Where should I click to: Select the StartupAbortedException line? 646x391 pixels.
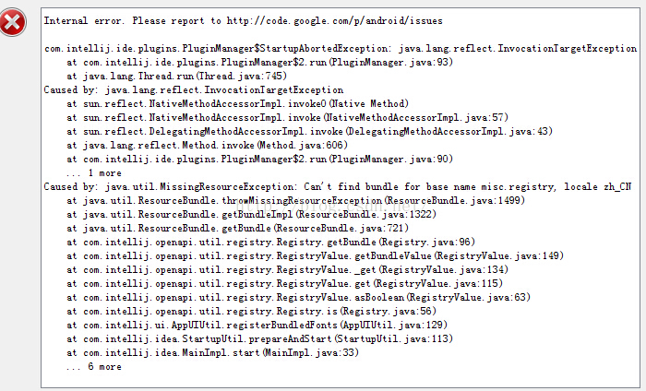click(341, 49)
